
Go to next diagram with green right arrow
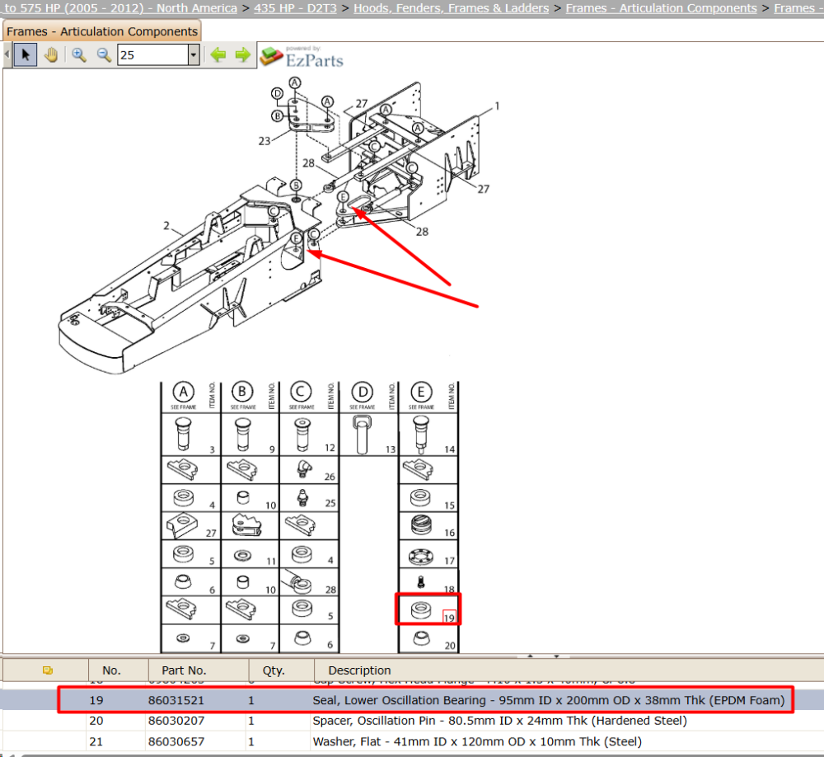click(x=243, y=54)
